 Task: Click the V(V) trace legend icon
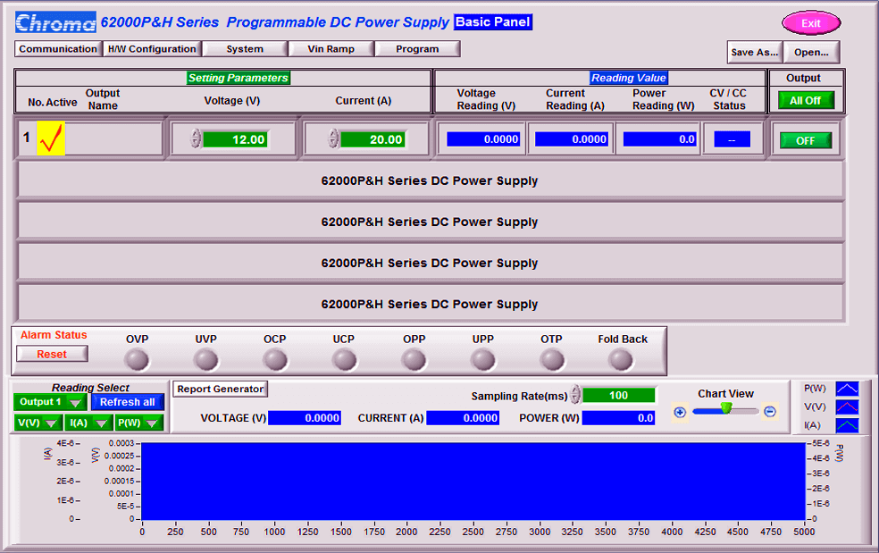pyautogui.click(x=847, y=407)
